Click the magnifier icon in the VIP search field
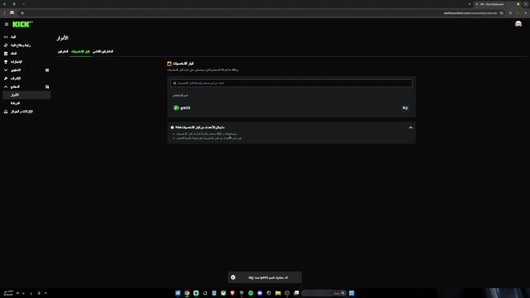The image size is (530, 298). [x=175, y=83]
